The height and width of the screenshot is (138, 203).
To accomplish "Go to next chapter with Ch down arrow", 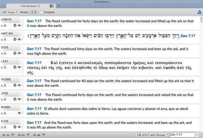I will coord(28,135).
